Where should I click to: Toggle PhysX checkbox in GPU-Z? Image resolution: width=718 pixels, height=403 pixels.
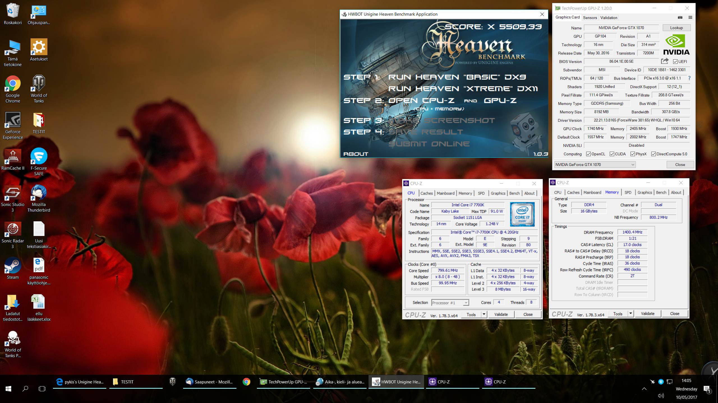pyautogui.click(x=633, y=154)
